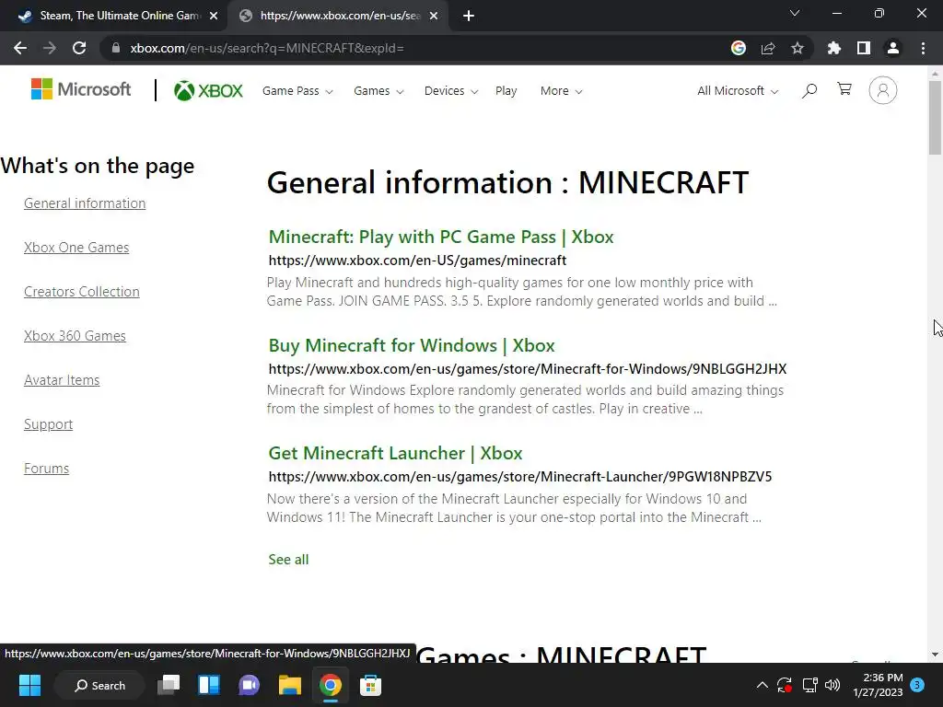
Task: Open Microsoft Store from the taskbar
Action: click(x=370, y=685)
